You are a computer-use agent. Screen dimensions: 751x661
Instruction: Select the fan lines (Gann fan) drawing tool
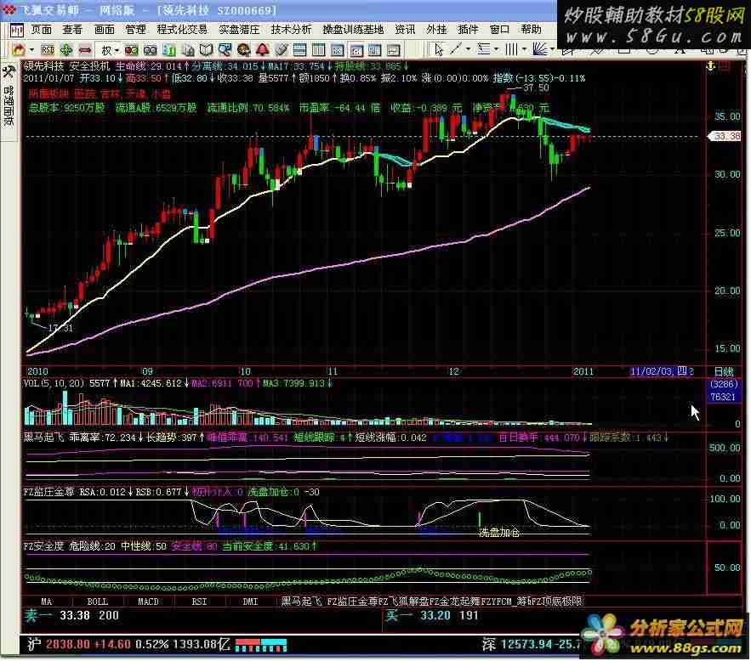[x=540, y=49]
